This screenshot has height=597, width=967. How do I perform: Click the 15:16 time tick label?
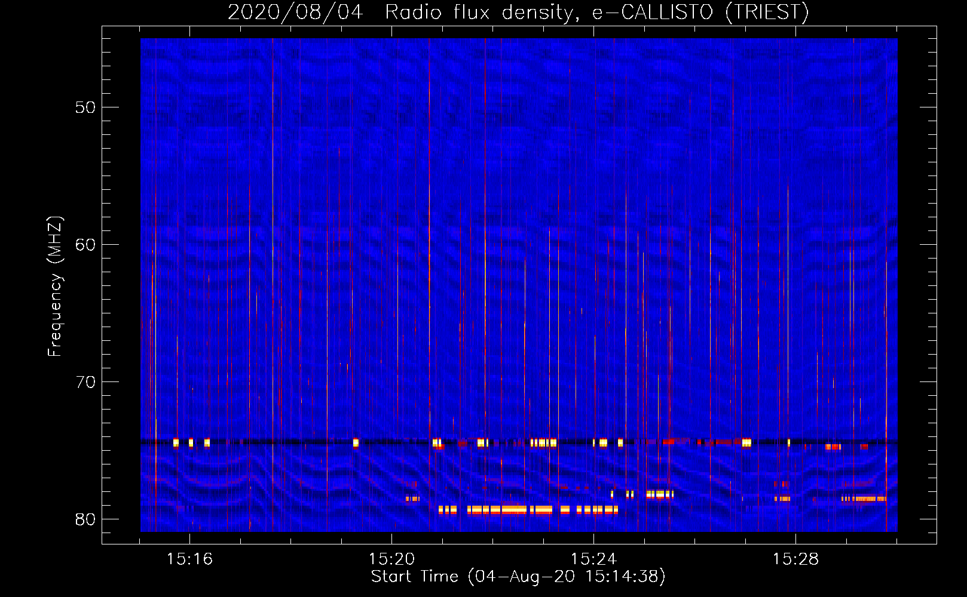point(189,559)
